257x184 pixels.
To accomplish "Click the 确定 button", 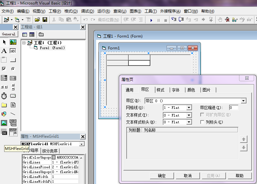I will (162, 176).
